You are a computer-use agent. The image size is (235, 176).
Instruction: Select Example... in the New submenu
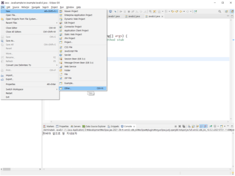pyautogui.click(x=83, y=83)
